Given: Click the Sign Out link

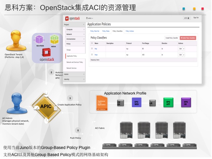Looking at the screenshot, I should 196,18.
